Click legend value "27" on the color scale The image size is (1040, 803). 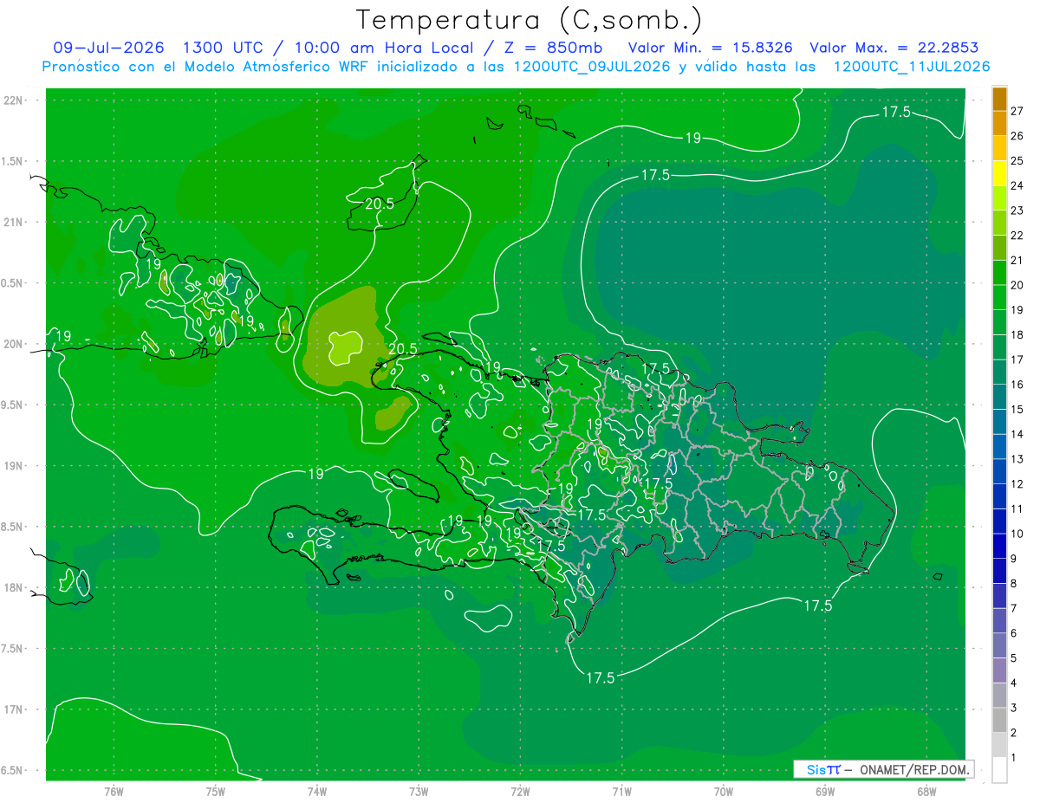coord(1017,111)
